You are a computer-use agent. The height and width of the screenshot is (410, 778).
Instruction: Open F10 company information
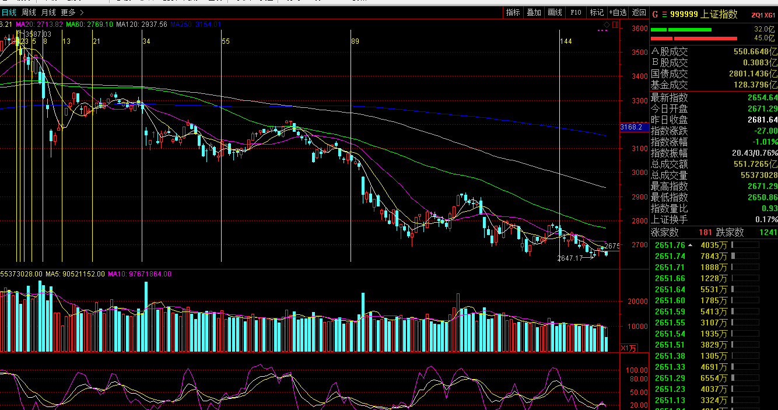[576, 12]
